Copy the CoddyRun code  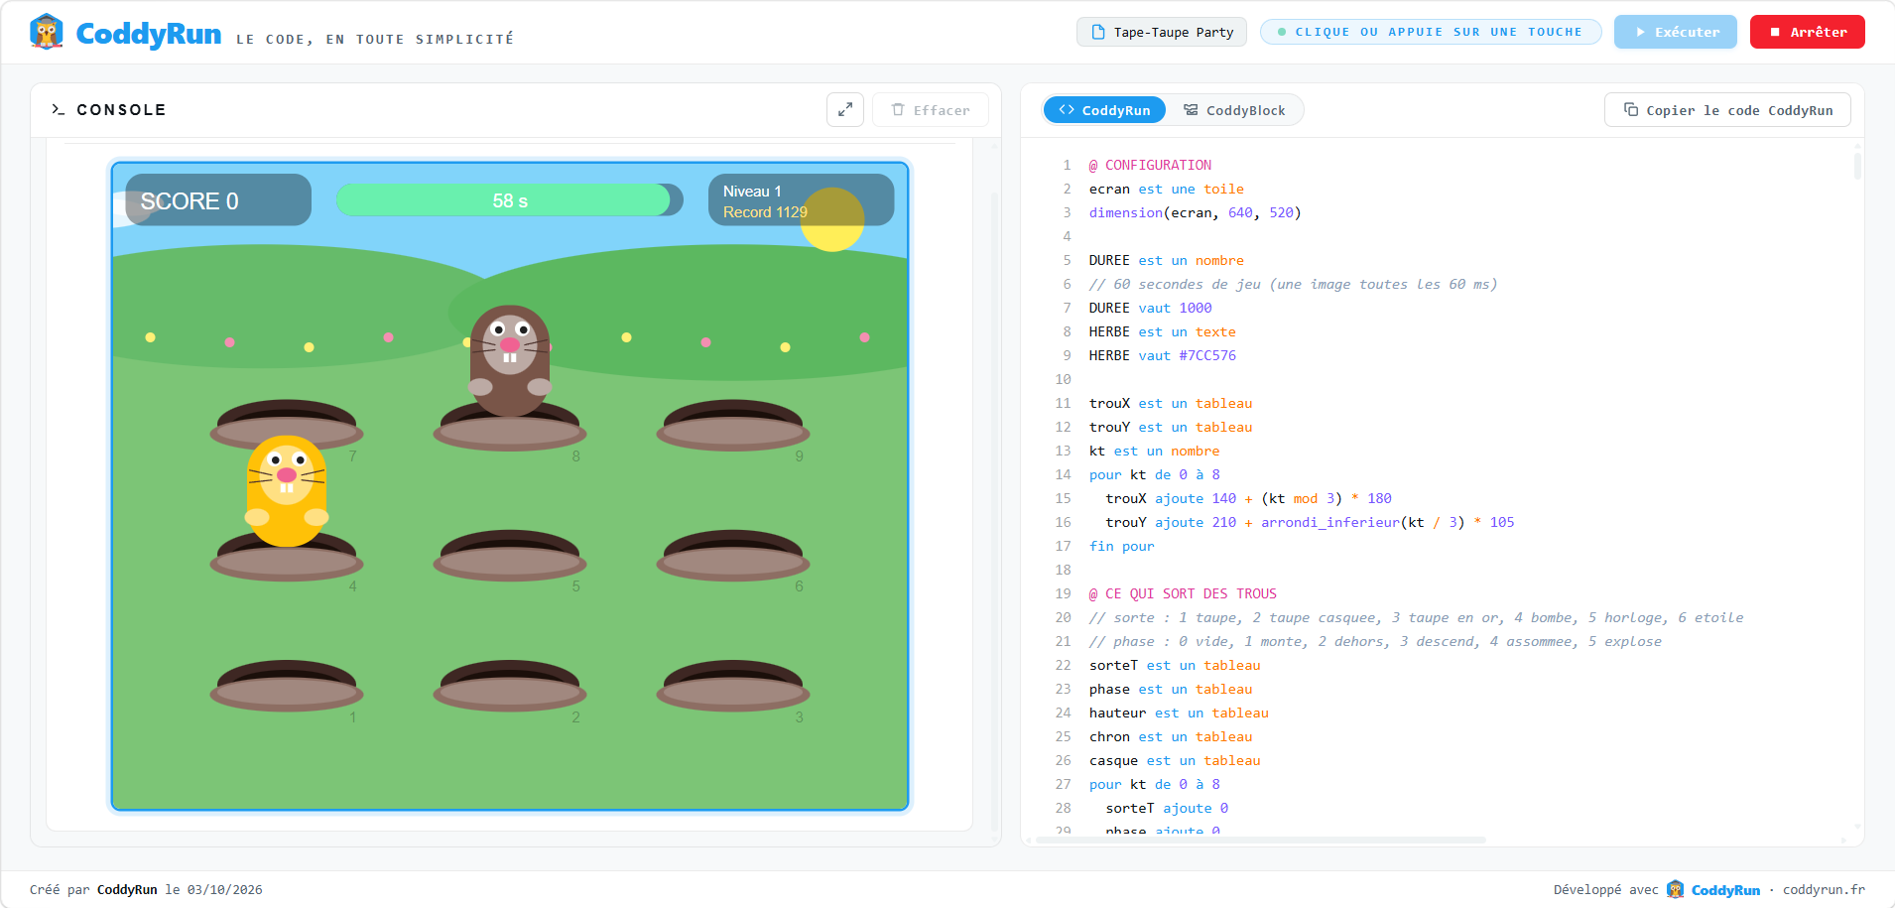click(x=1727, y=110)
